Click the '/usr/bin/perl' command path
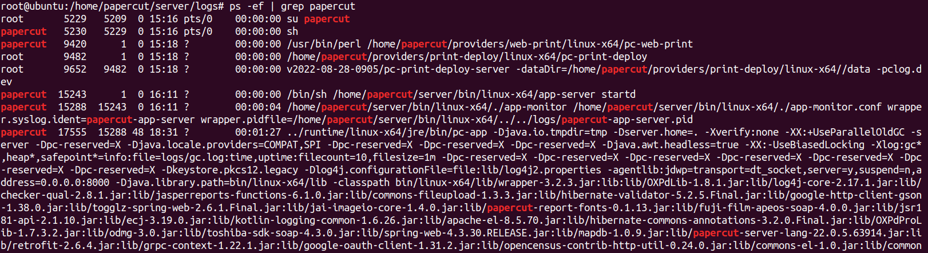Screen dimensions: 928x253 324,44
